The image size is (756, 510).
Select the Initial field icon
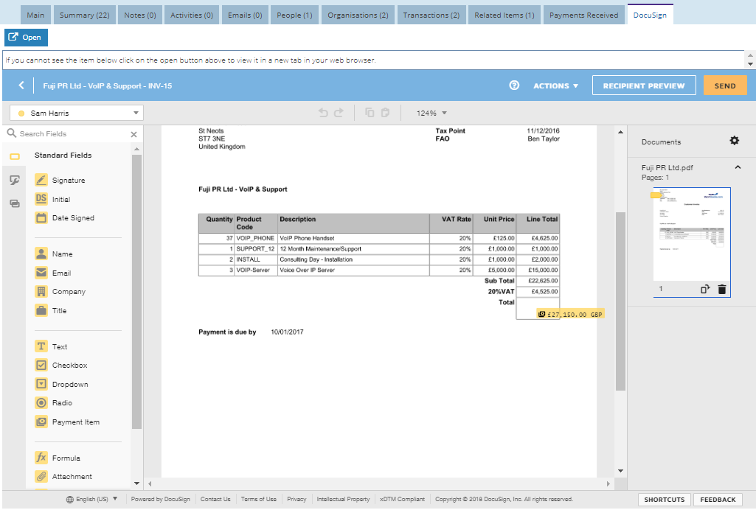[41, 199]
